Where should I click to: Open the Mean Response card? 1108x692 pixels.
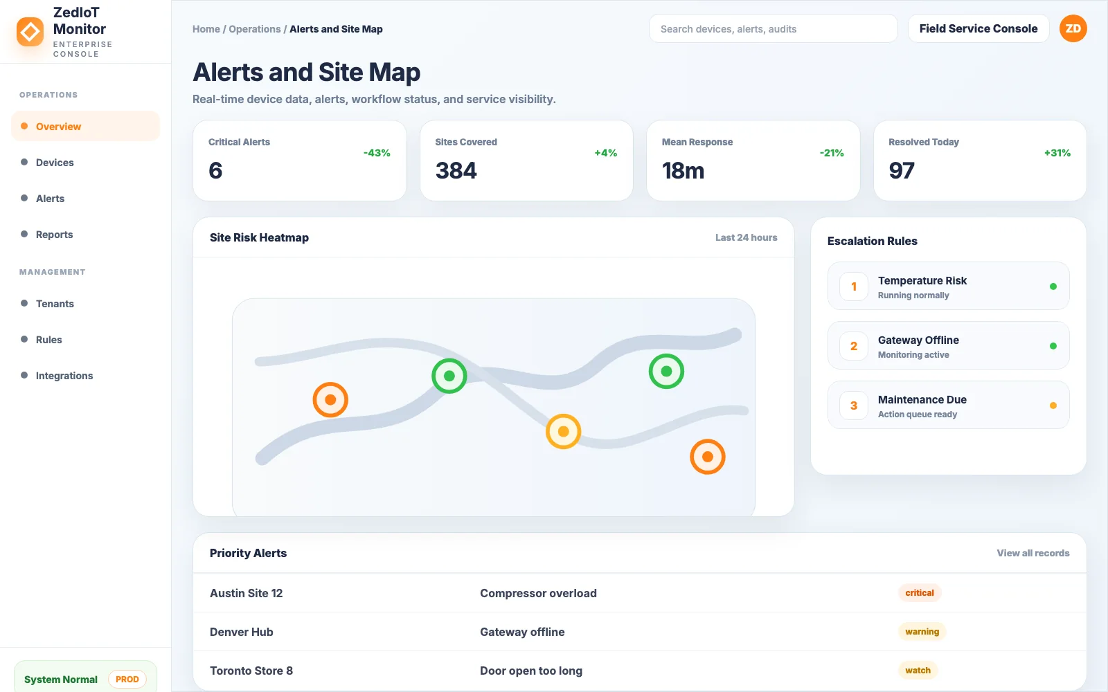pyautogui.click(x=753, y=161)
